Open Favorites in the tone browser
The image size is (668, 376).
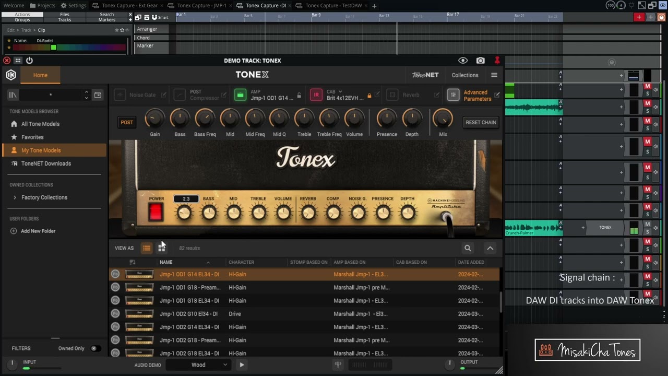tap(32, 137)
